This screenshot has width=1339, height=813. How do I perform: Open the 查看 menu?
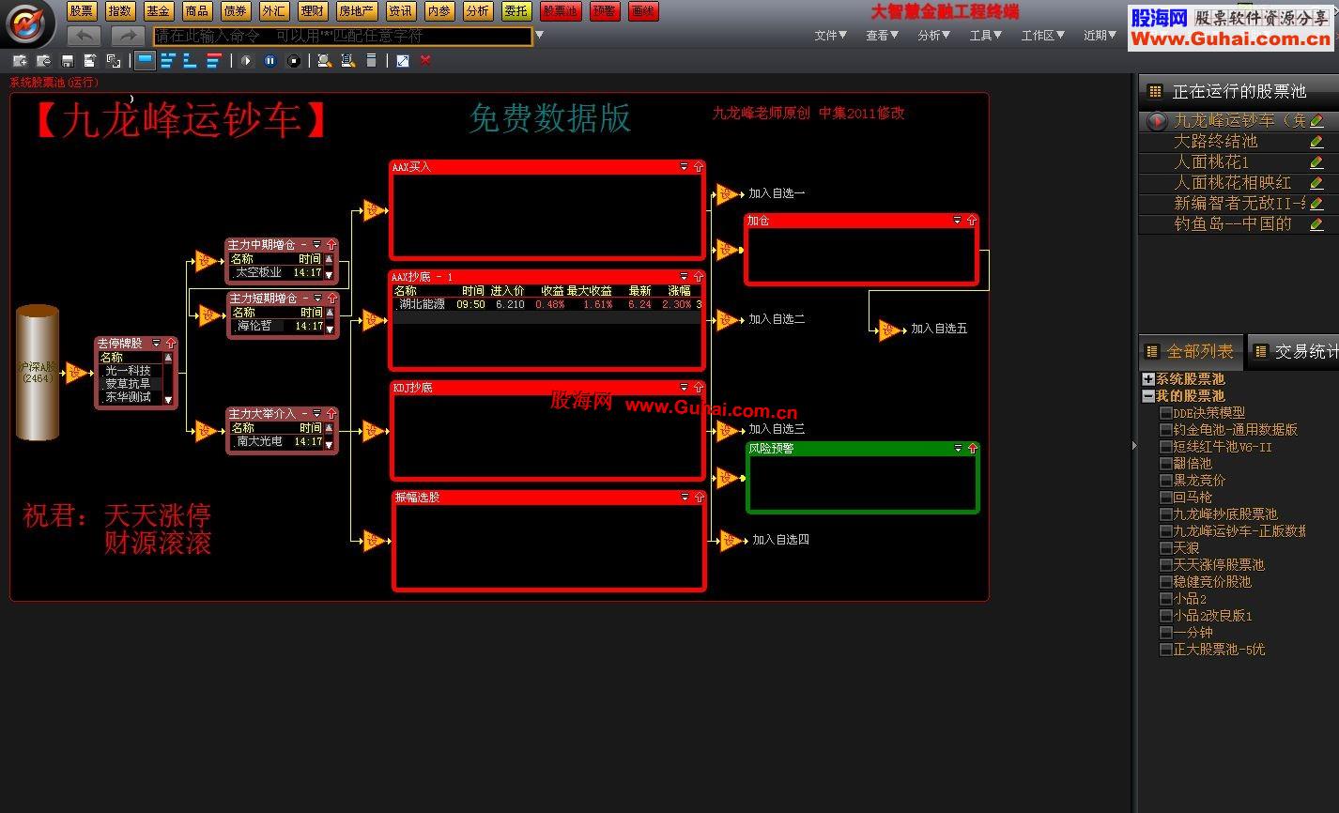pyautogui.click(x=882, y=36)
